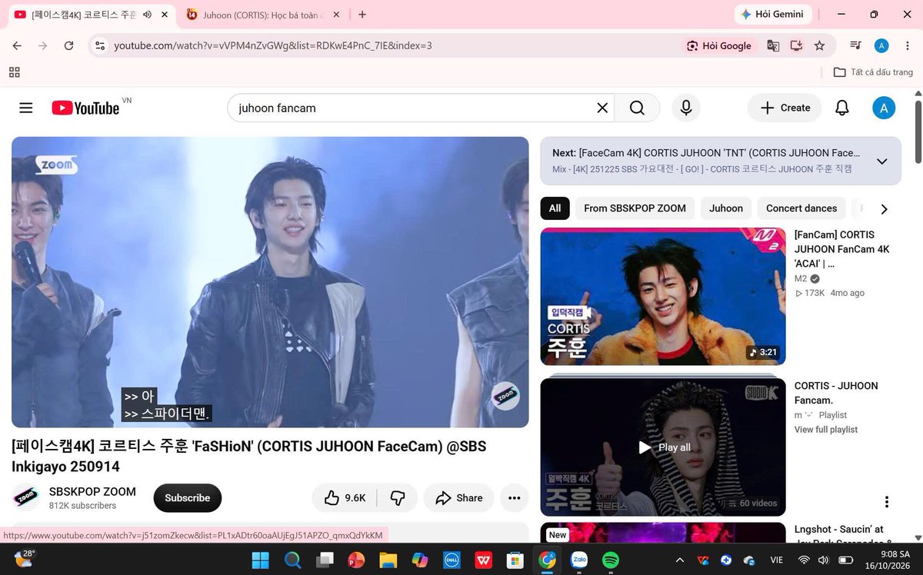
Task: Open the CORTIS JUHOON 'ACAI' fancam thumbnail
Action: (x=663, y=296)
